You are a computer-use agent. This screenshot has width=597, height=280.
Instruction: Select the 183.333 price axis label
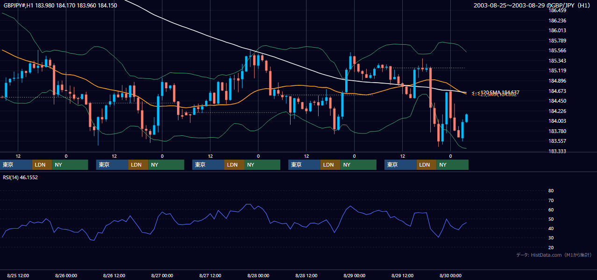[x=557, y=151]
